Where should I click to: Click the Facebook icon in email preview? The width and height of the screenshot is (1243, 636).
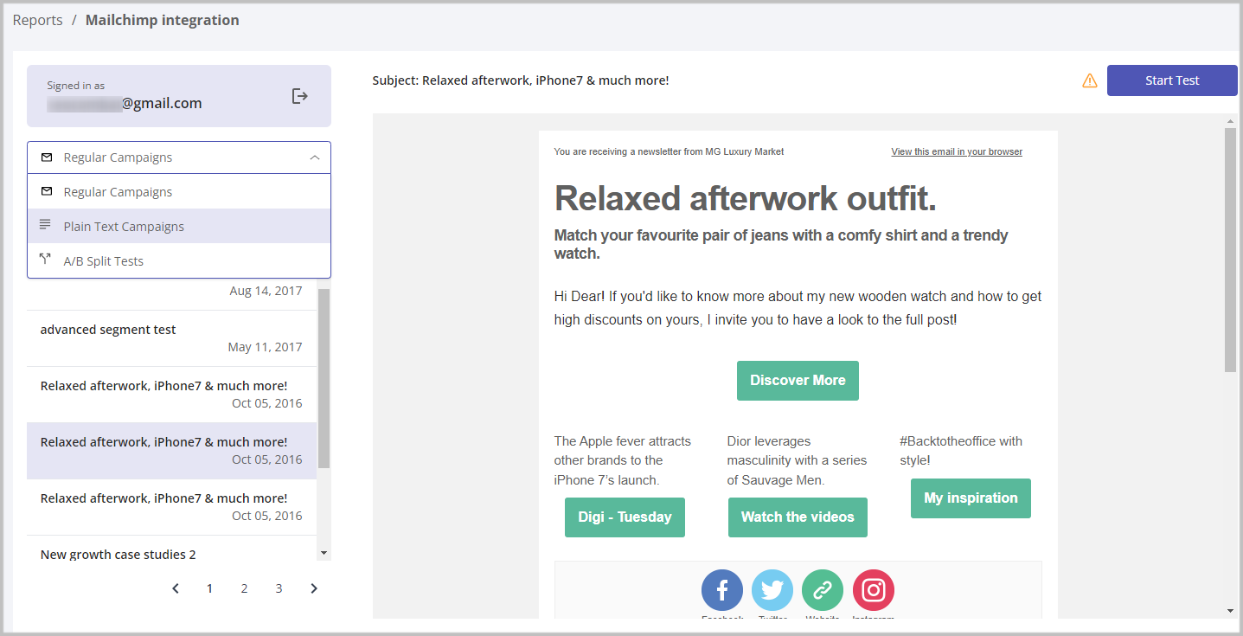pos(722,590)
